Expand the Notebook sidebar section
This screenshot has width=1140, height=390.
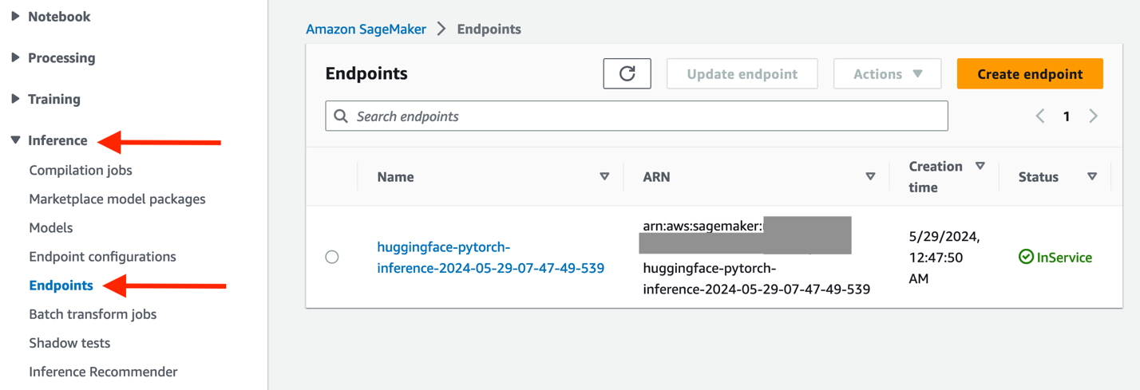[15, 16]
